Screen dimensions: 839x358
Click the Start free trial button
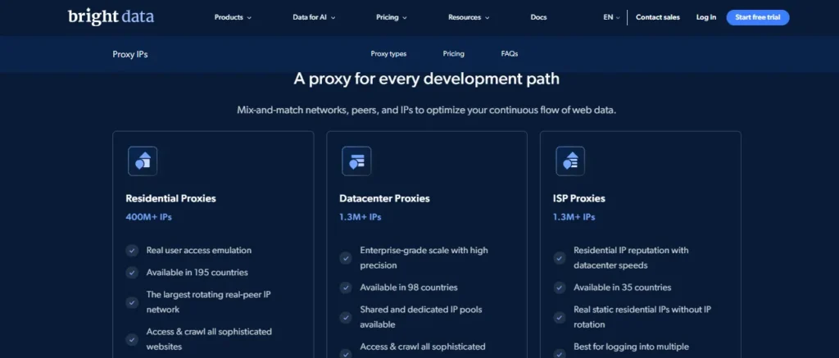[x=758, y=17]
